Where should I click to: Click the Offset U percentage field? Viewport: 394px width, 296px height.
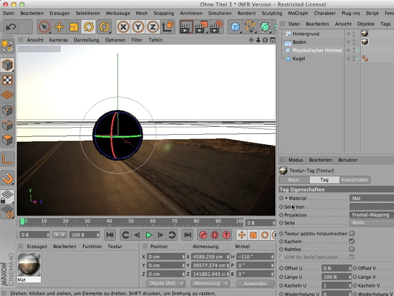coord(336,268)
